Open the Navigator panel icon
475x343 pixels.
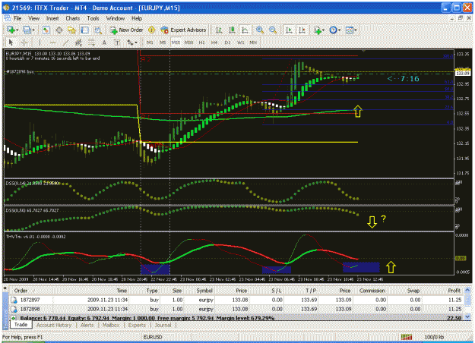pos(71,30)
